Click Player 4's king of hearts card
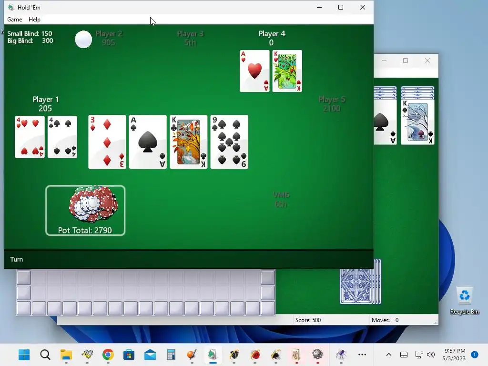This screenshot has height=366, width=488. pyautogui.click(x=287, y=71)
